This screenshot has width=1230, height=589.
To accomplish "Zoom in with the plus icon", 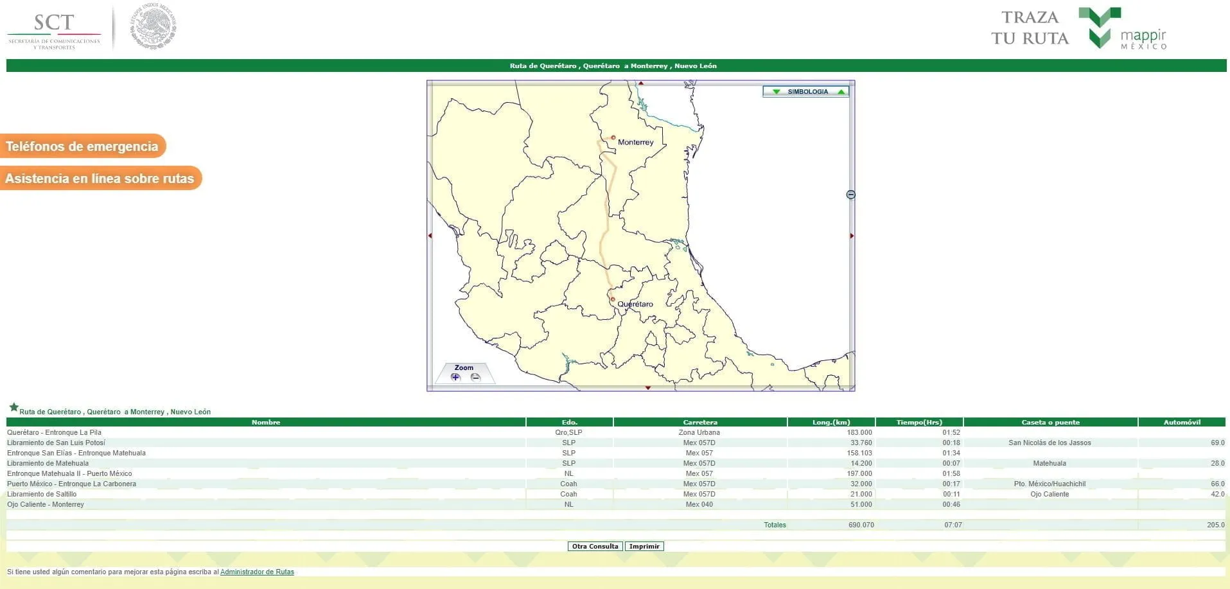I will pyautogui.click(x=455, y=377).
